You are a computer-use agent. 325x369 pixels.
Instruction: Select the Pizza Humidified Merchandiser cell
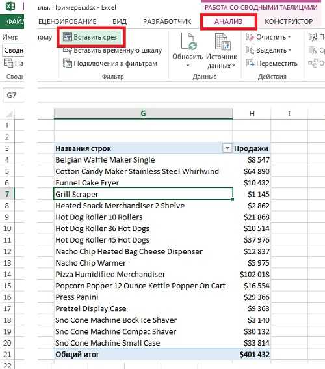coord(143,274)
